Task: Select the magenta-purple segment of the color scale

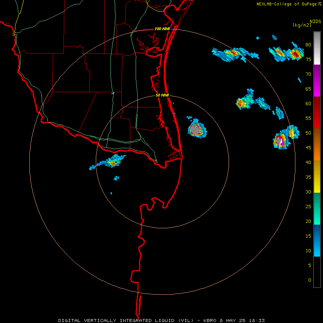Action: pyautogui.click(x=317, y=81)
